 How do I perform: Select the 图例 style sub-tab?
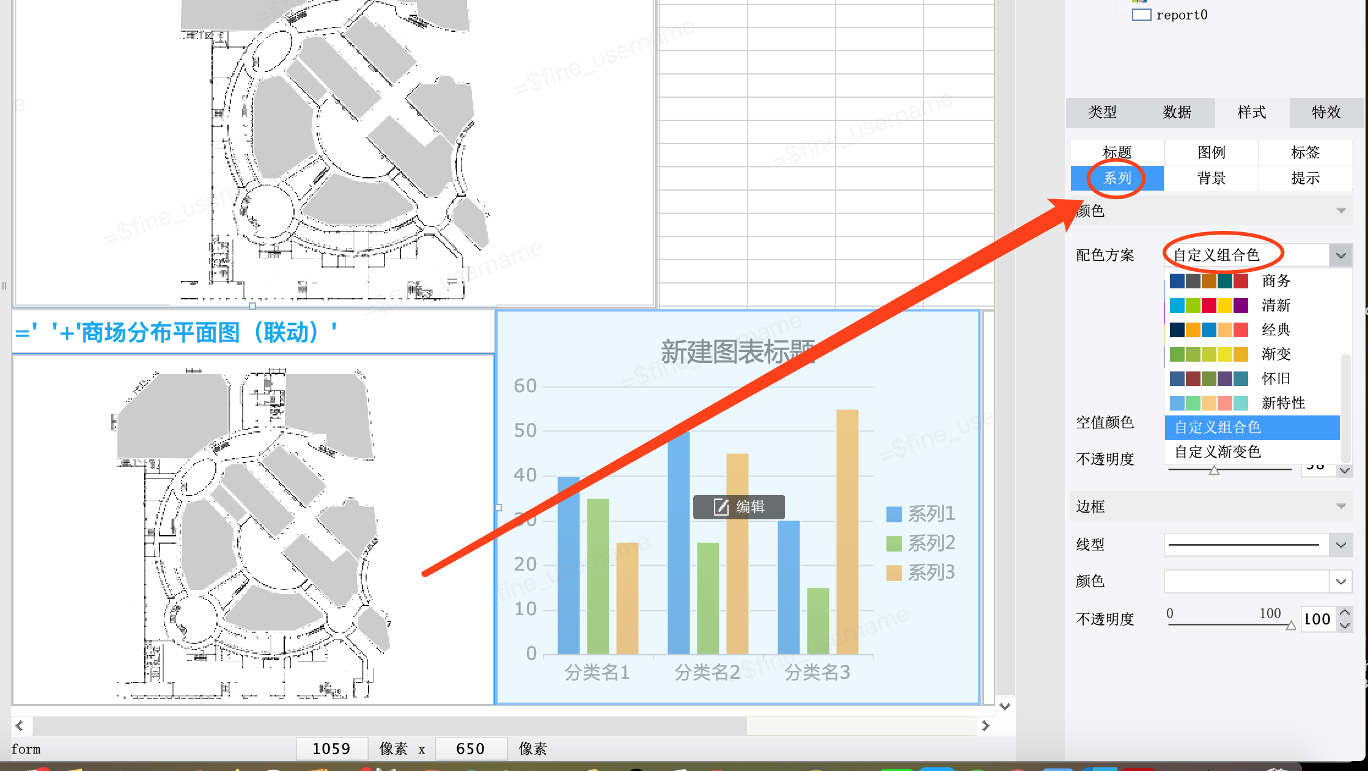coord(1211,152)
